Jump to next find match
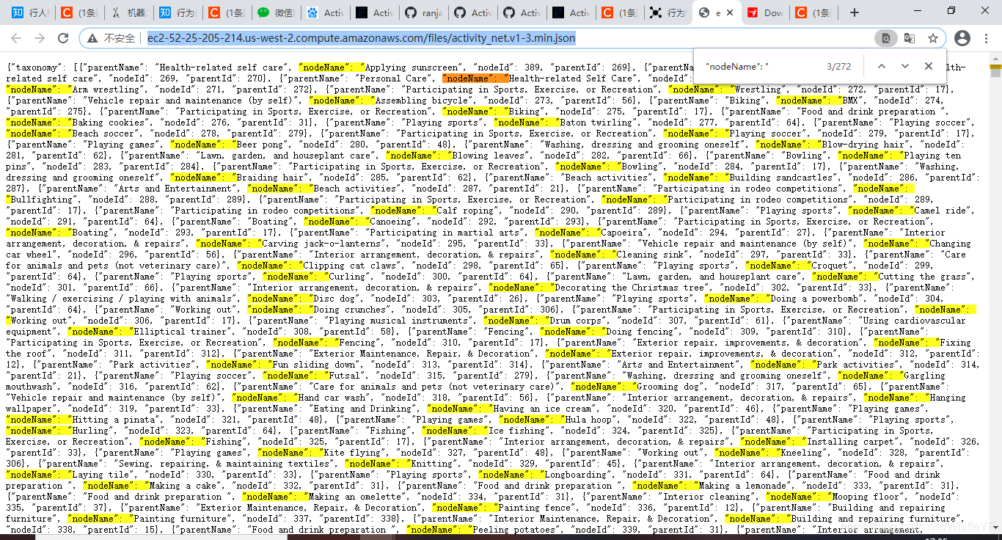 tap(905, 66)
